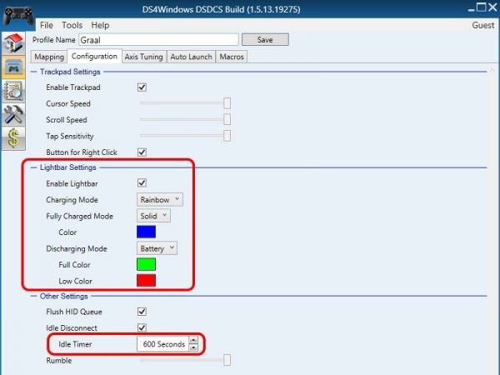Click the green Full Color swatch
This screenshot has width=500, height=375.
(146, 264)
